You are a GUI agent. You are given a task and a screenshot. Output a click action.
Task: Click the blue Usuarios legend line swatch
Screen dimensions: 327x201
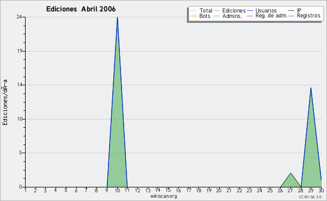click(250, 11)
